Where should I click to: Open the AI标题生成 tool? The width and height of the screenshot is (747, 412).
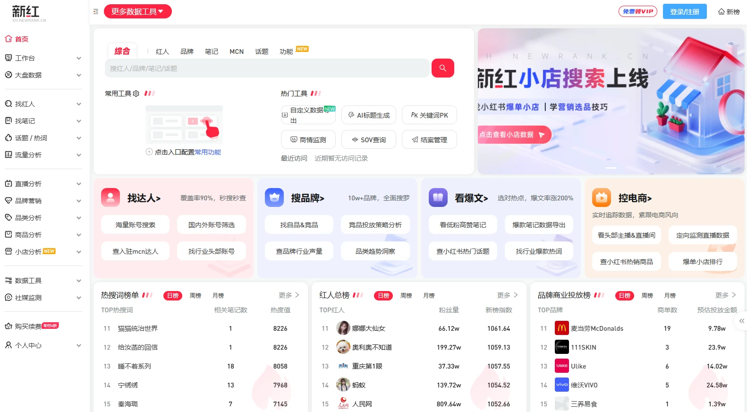tap(368, 115)
